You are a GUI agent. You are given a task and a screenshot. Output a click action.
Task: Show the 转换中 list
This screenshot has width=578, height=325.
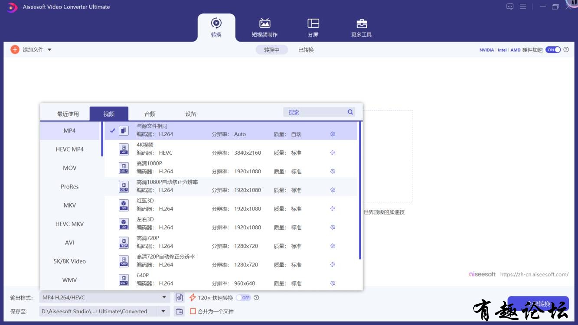click(272, 50)
